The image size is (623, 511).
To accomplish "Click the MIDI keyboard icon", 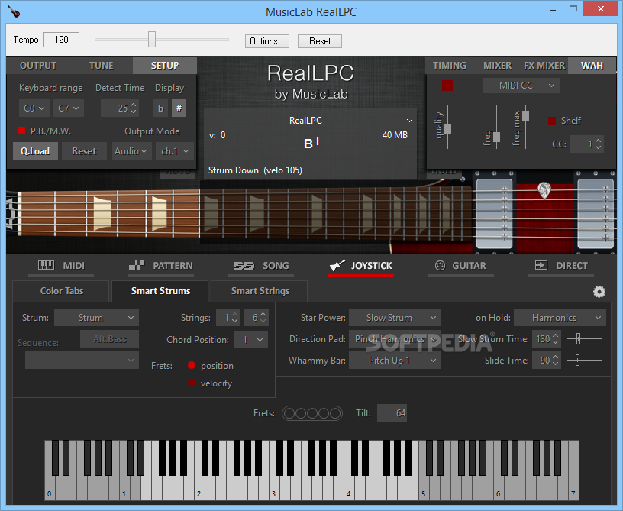I will [46, 266].
